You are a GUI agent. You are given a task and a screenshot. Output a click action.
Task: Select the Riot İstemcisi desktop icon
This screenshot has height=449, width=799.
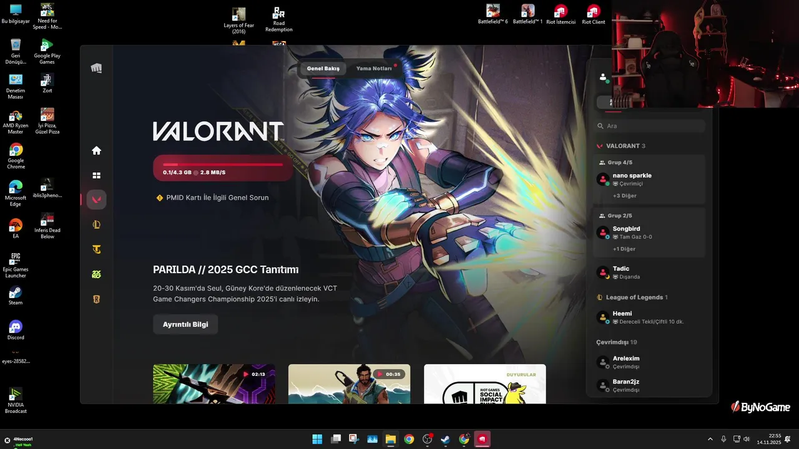point(561,14)
